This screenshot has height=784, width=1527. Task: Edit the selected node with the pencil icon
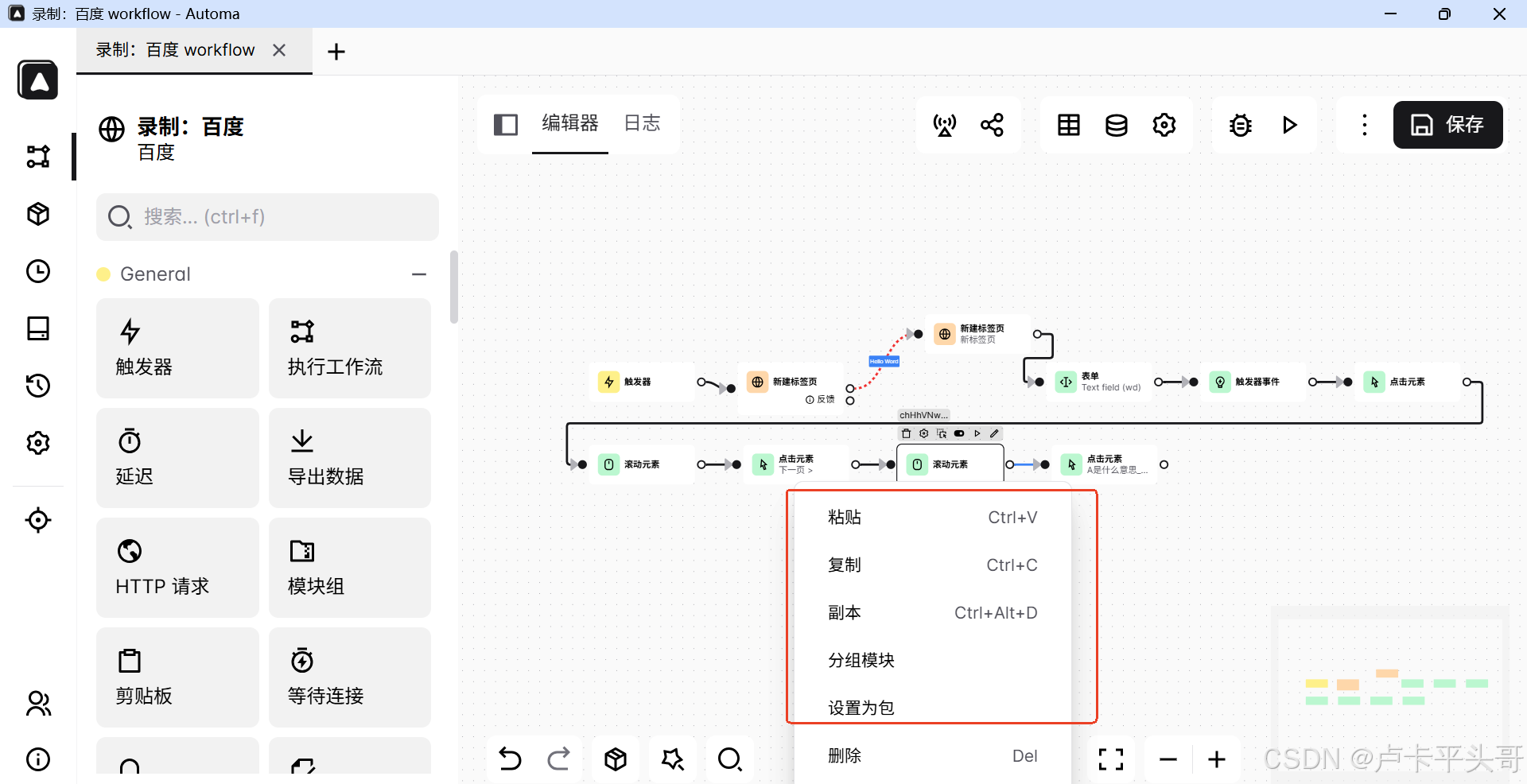993,433
